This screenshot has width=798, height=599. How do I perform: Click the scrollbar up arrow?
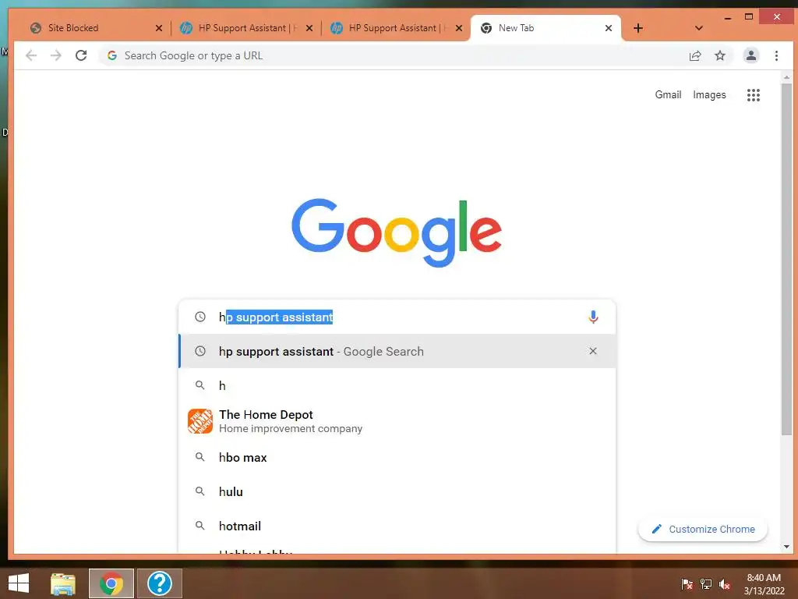(x=786, y=77)
